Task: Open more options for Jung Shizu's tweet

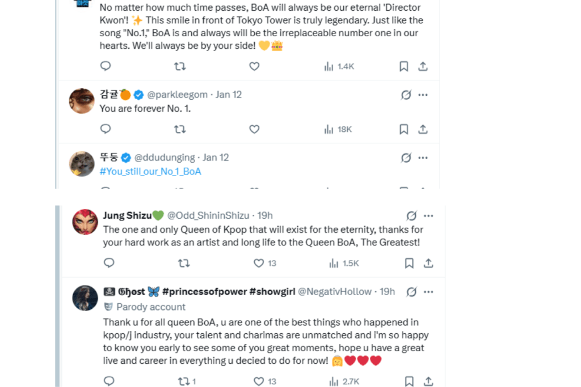Action: click(x=429, y=215)
